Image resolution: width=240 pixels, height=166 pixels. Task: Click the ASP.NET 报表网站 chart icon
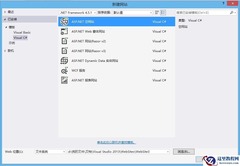tap(64, 80)
